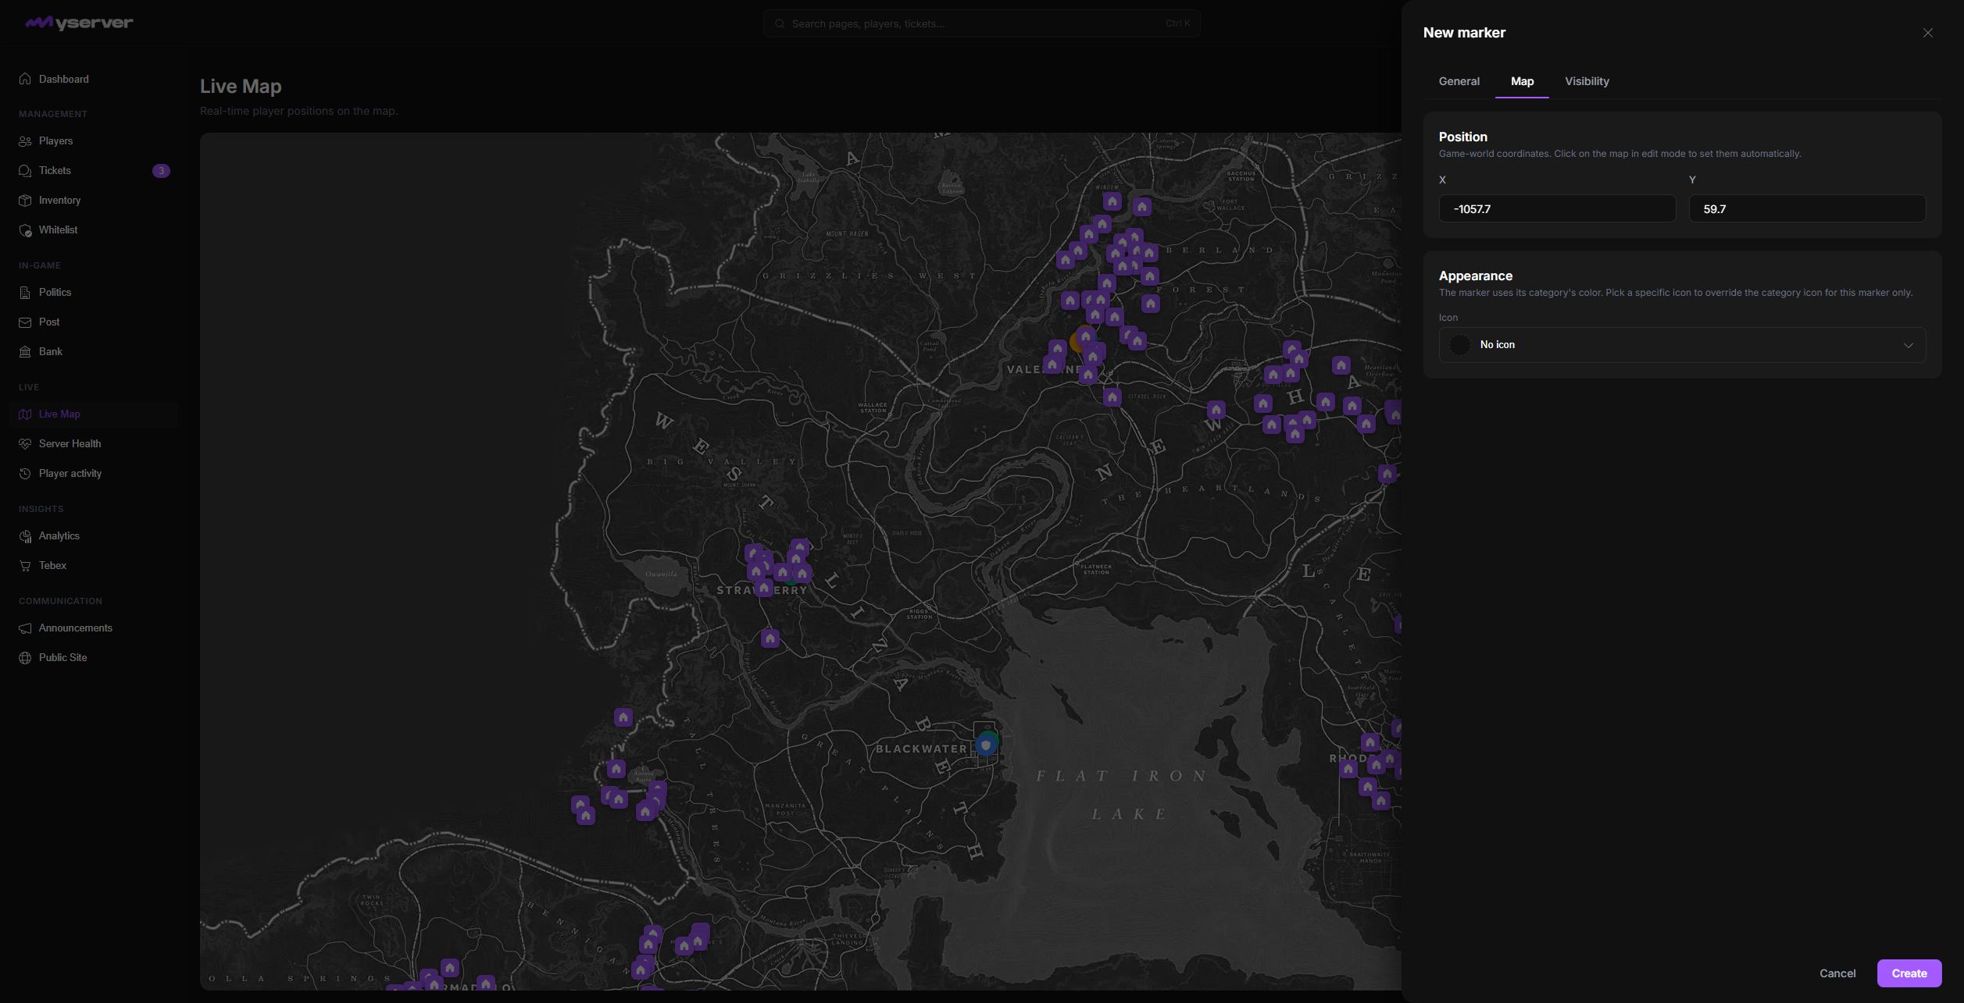Viewport: 1964px width, 1003px height.
Task: Click the myserver logo
Action: [79, 23]
